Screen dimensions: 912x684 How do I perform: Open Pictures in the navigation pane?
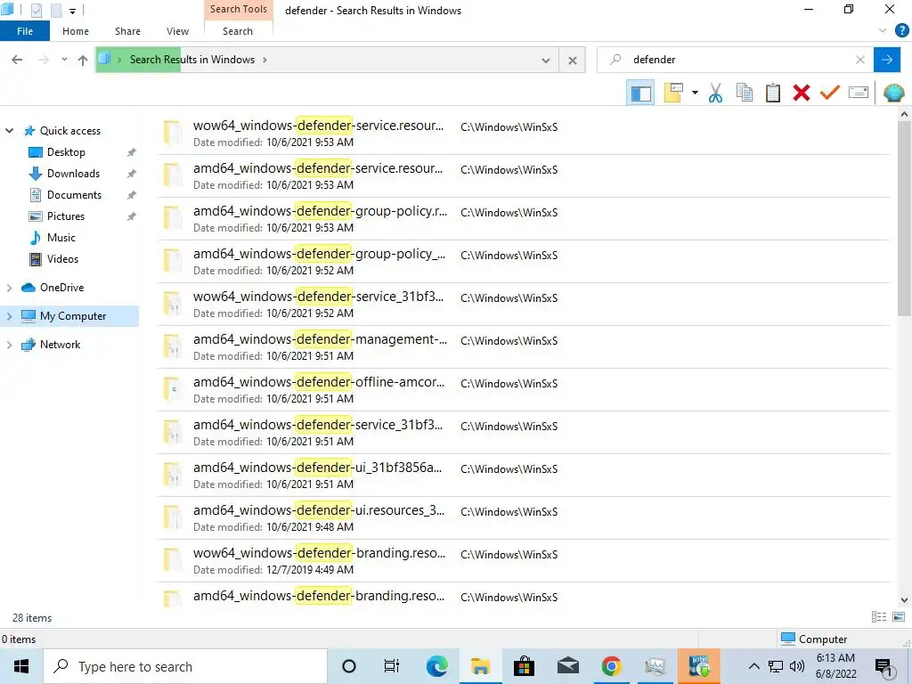click(66, 216)
